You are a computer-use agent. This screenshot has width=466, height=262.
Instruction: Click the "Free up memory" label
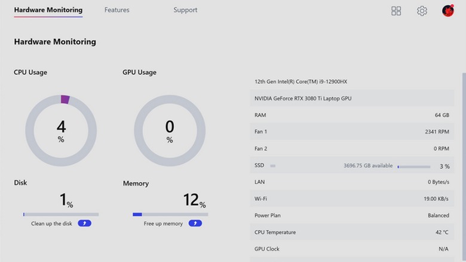pyautogui.click(x=163, y=223)
